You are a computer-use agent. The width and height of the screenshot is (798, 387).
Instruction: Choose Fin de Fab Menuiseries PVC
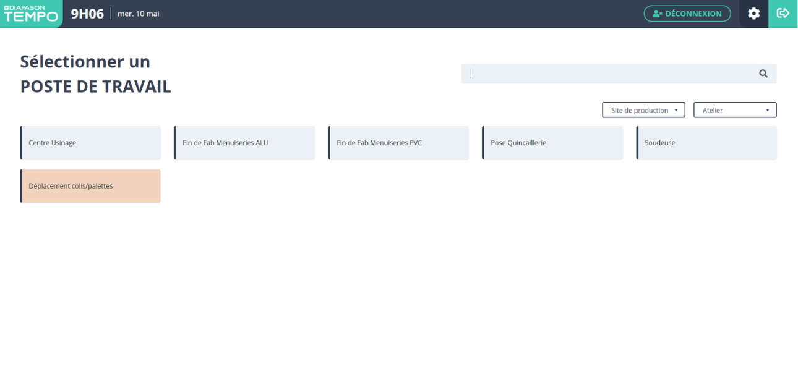coord(398,143)
